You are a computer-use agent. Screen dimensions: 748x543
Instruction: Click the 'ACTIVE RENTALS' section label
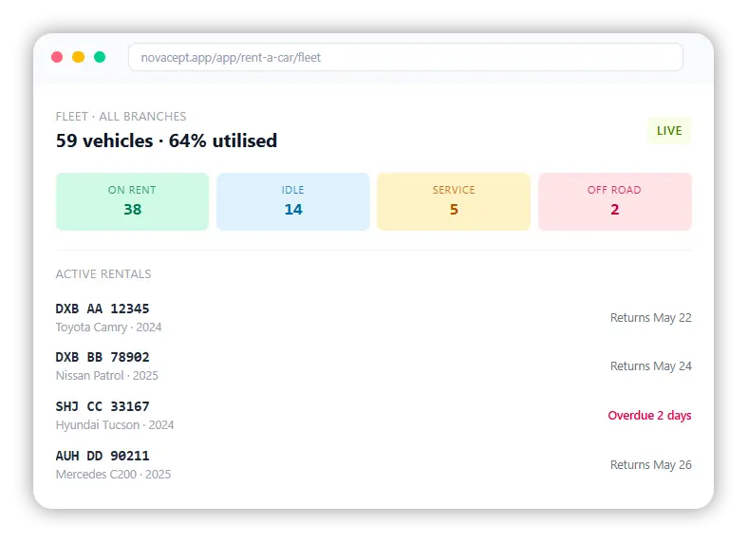tap(103, 274)
